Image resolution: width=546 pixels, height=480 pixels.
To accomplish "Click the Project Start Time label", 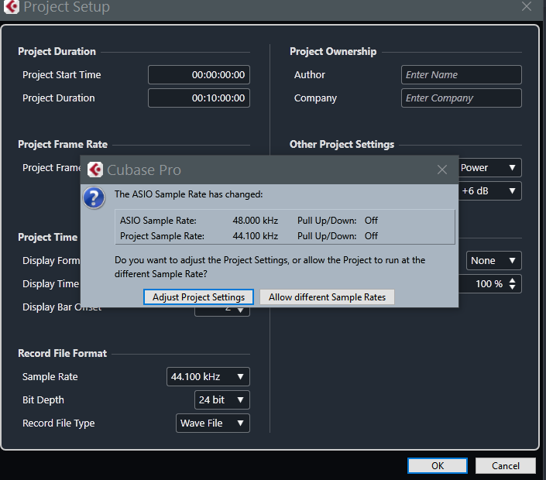I will pos(62,75).
